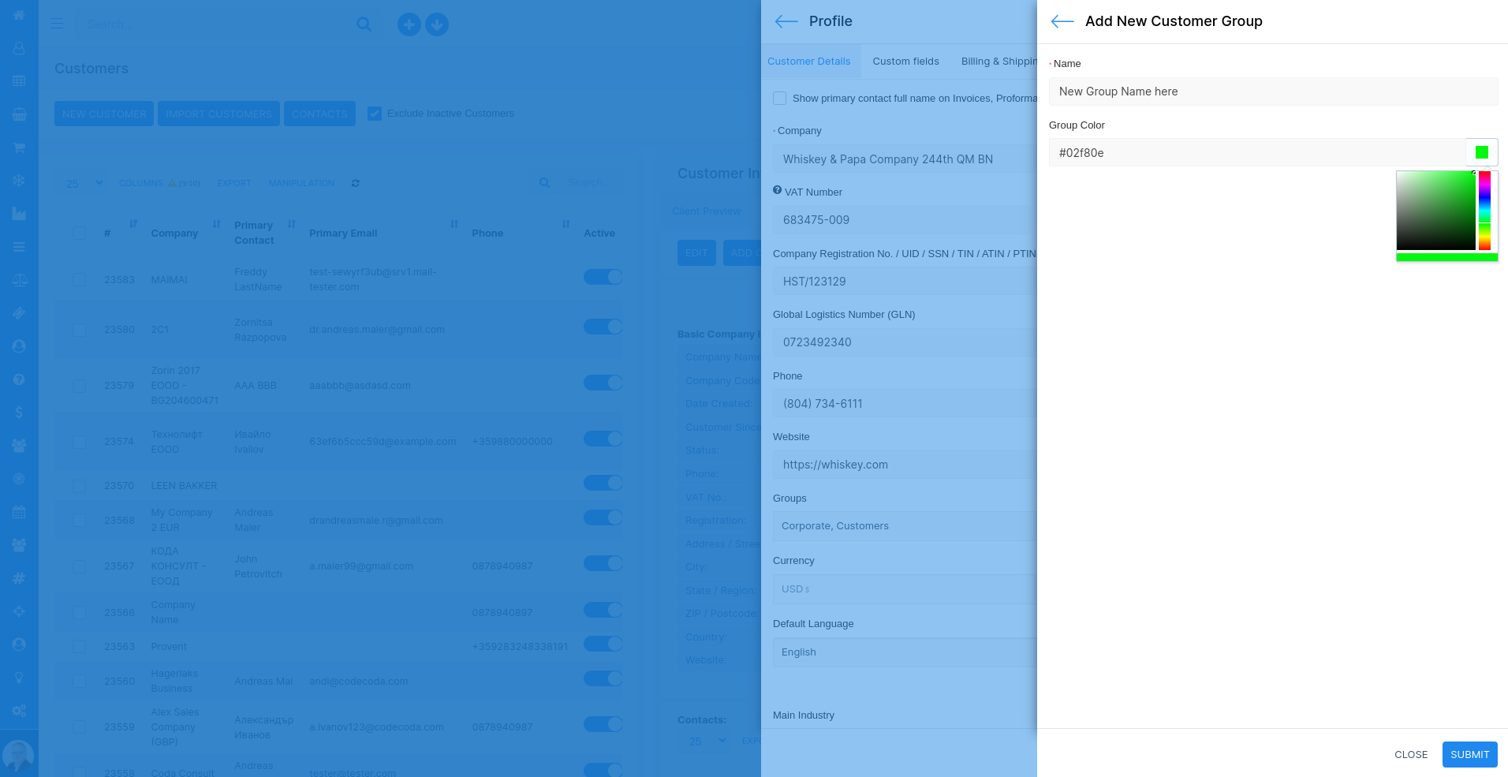Click the VAT Number help icon
The height and width of the screenshot is (777, 1508).
[777, 190]
